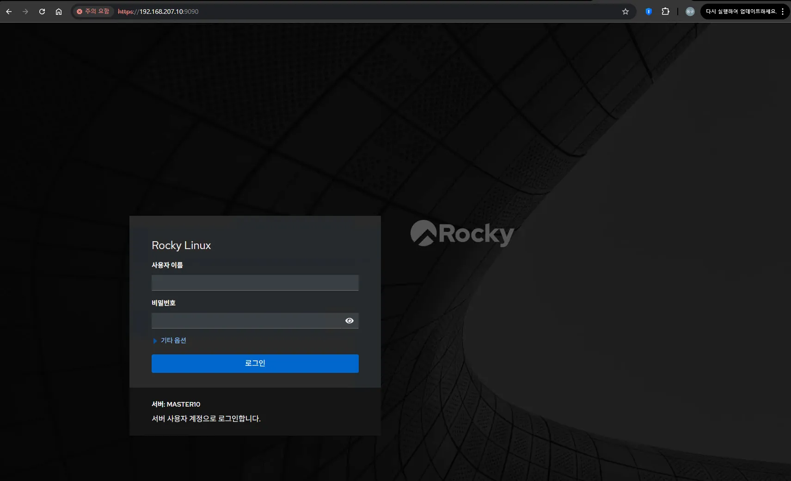Open the browser three-dot menu
This screenshot has width=791, height=481.
click(783, 12)
